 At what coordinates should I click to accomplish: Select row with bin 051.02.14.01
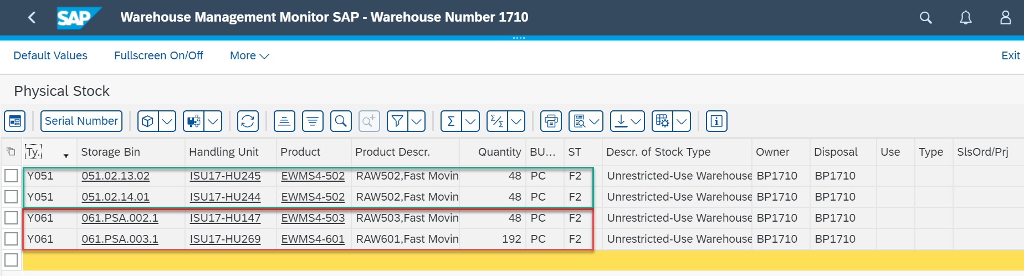(11, 197)
